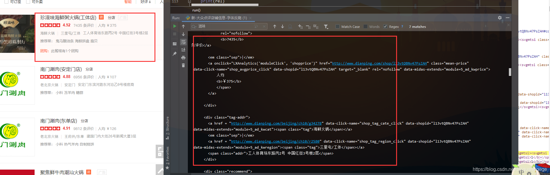
Task: Click the stop process icon in Run panel
Action: tap(175, 34)
